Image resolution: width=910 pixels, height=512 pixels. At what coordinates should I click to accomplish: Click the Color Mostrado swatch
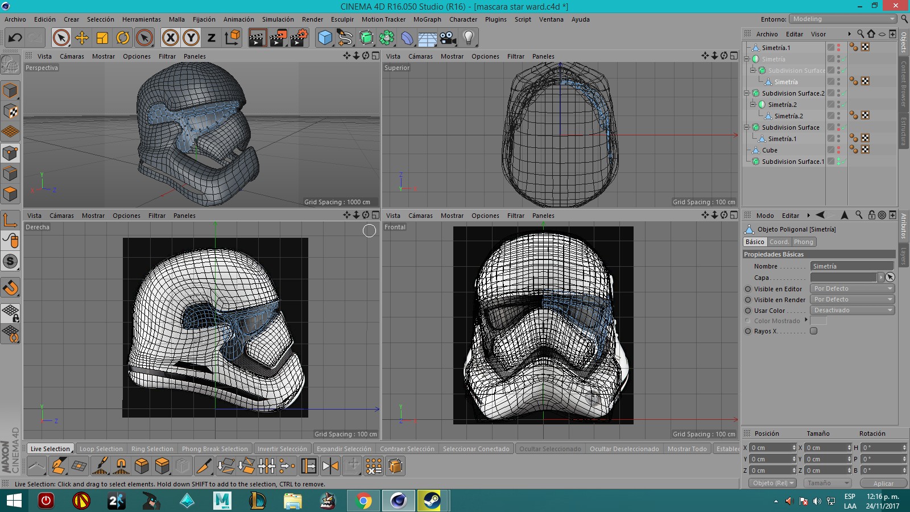(x=818, y=321)
